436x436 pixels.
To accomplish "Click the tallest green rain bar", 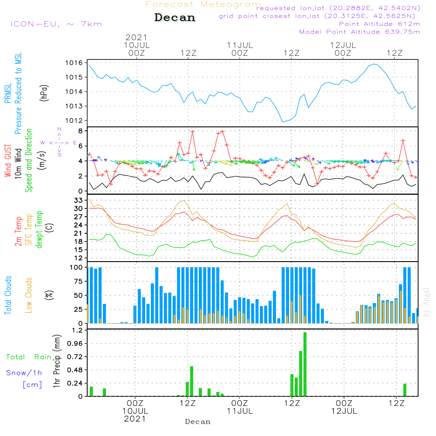I will coord(305,364).
